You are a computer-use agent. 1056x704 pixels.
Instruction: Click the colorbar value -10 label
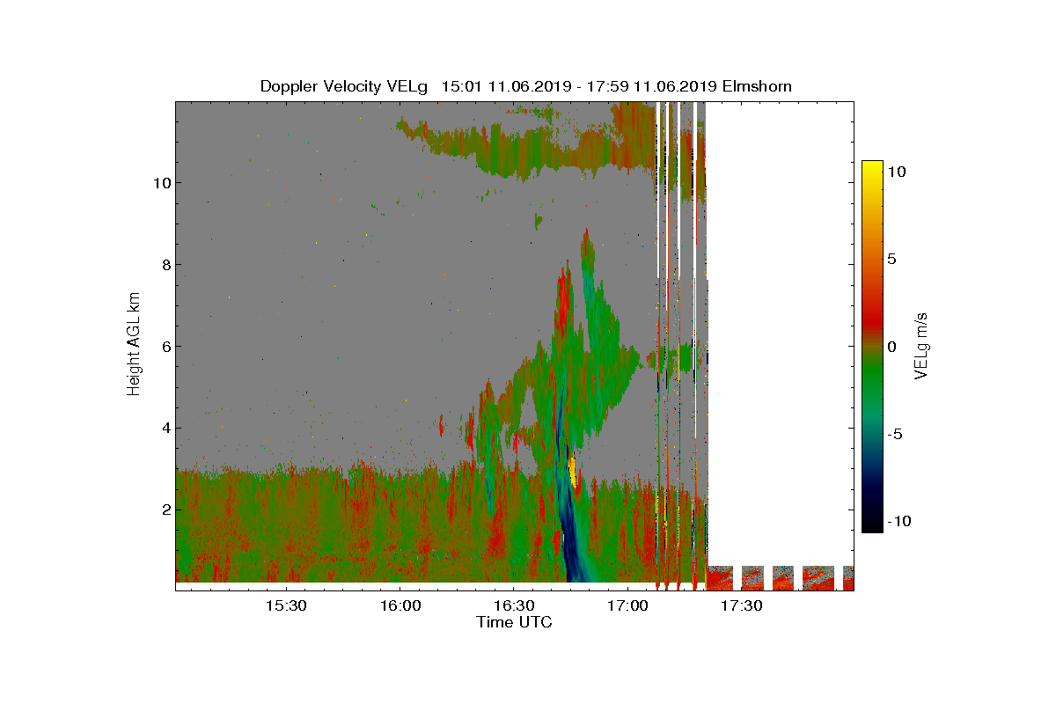coord(898,521)
